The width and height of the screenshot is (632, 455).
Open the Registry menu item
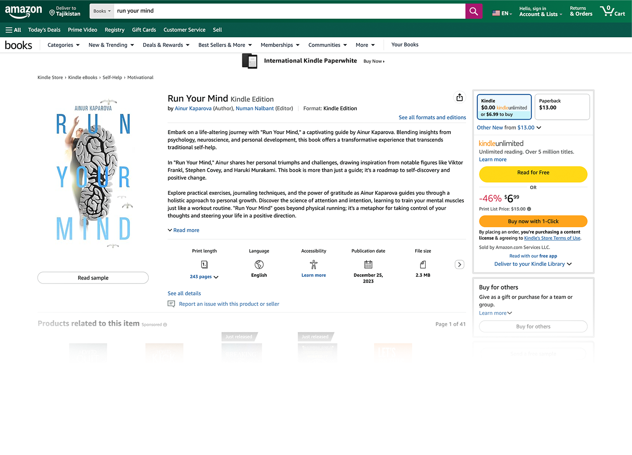pos(115,30)
